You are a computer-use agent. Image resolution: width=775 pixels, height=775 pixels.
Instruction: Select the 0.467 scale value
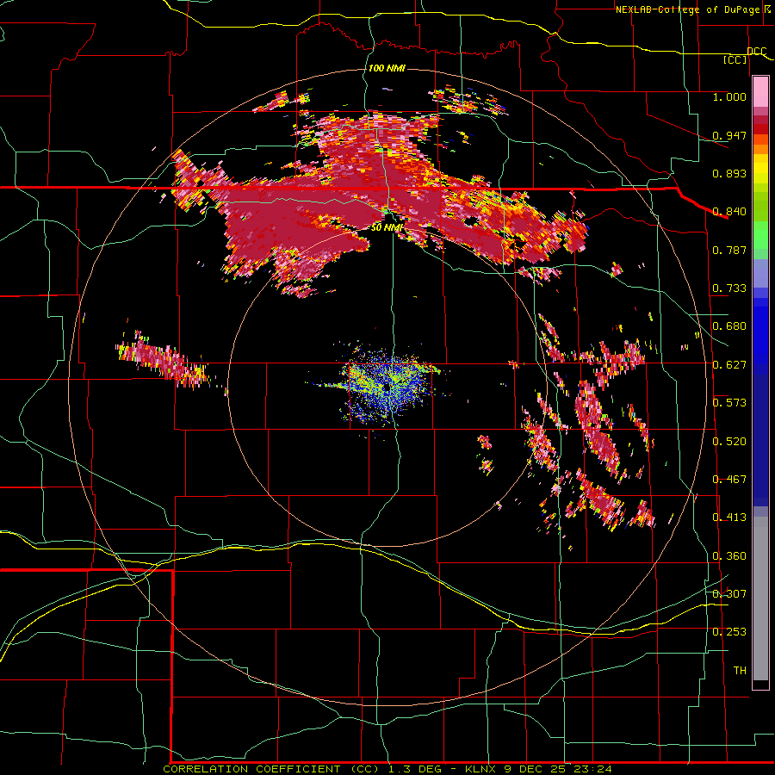[x=729, y=480]
